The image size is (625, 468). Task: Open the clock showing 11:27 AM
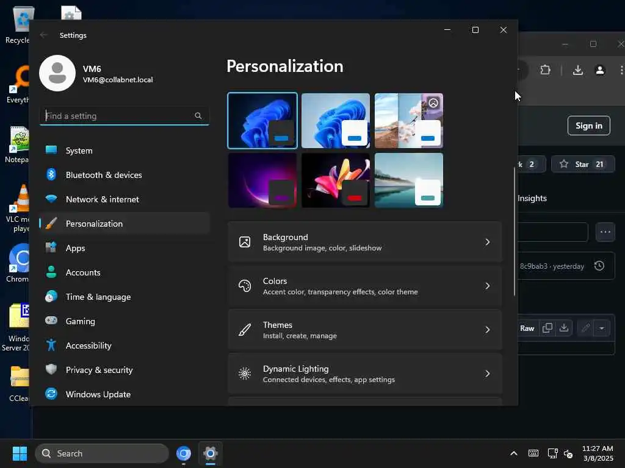[x=598, y=453]
